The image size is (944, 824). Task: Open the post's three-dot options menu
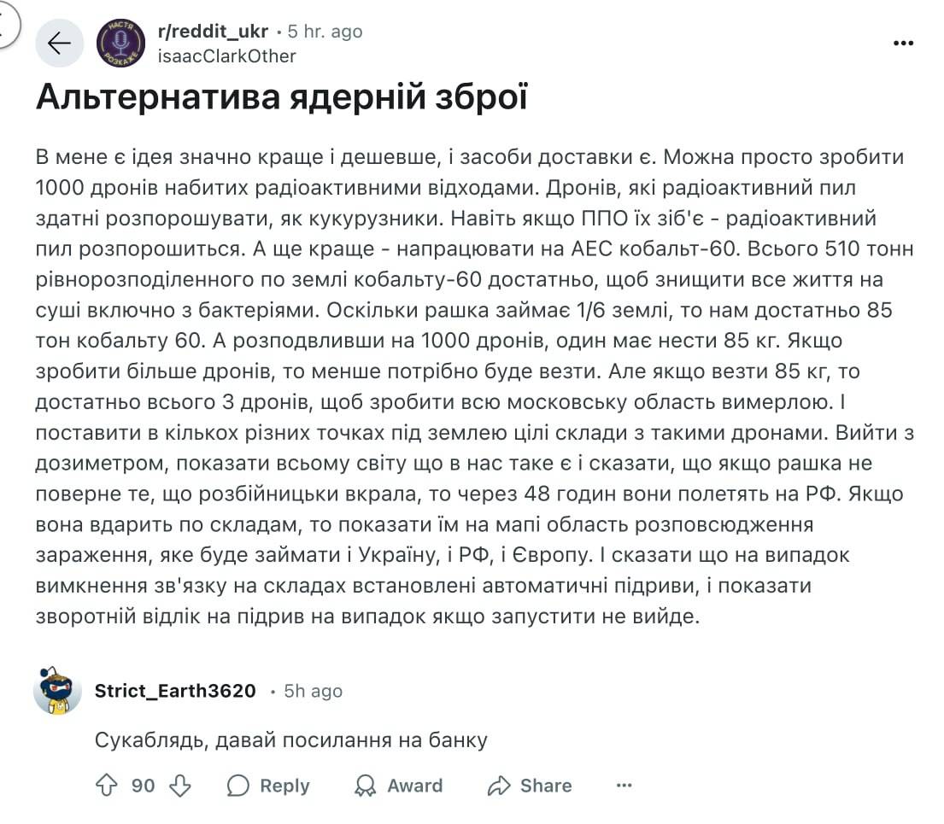(903, 44)
